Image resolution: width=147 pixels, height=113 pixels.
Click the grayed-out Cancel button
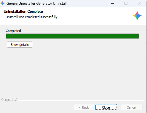click(132, 107)
